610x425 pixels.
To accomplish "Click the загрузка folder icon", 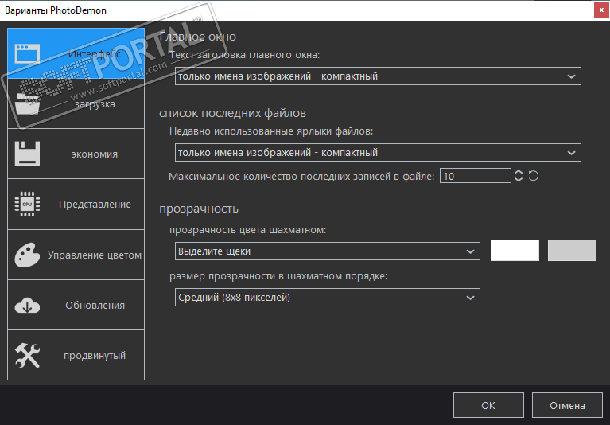I will coord(27,104).
